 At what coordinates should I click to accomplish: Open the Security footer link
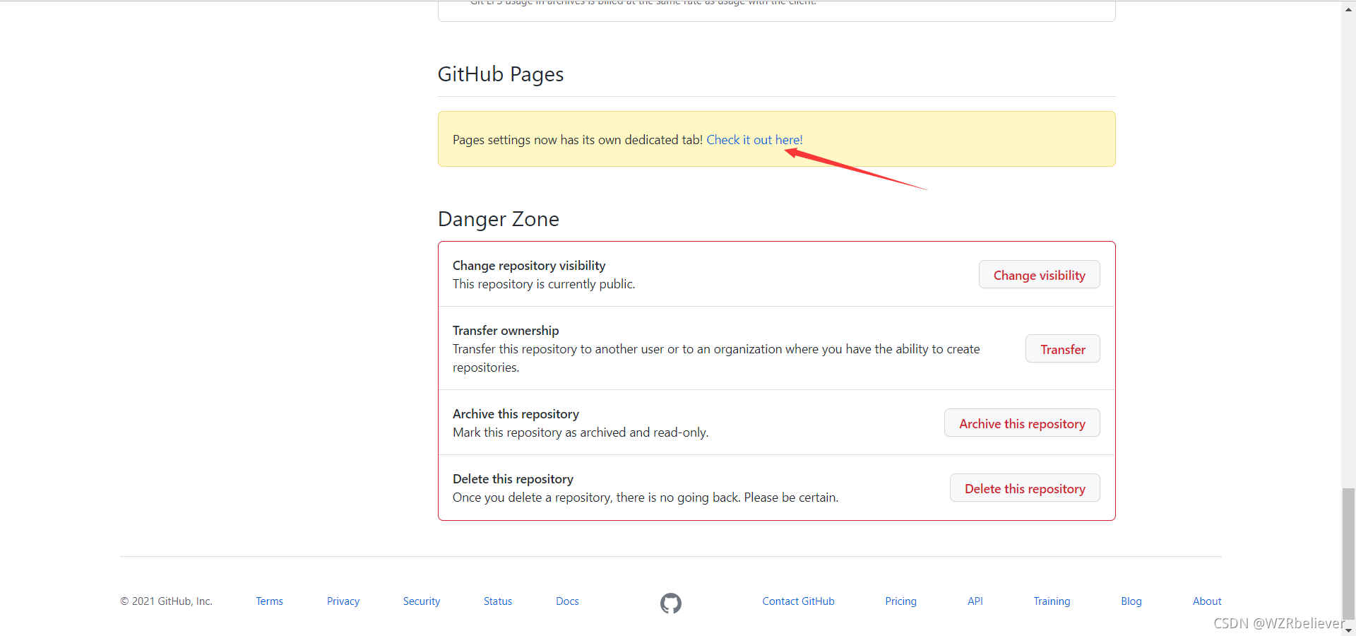pos(422,601)
